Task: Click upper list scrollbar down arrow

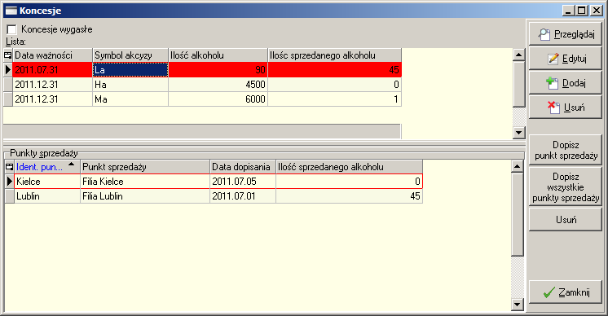Action: pyautogui.click(x=519, y=133)
